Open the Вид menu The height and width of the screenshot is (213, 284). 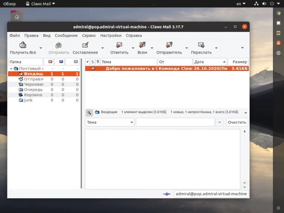tap(47, 35)
